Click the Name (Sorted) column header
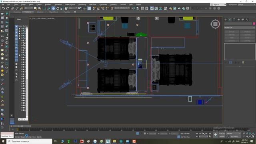Image resolution: width=256 pixels, height=144 pixels. coord(23,26)
